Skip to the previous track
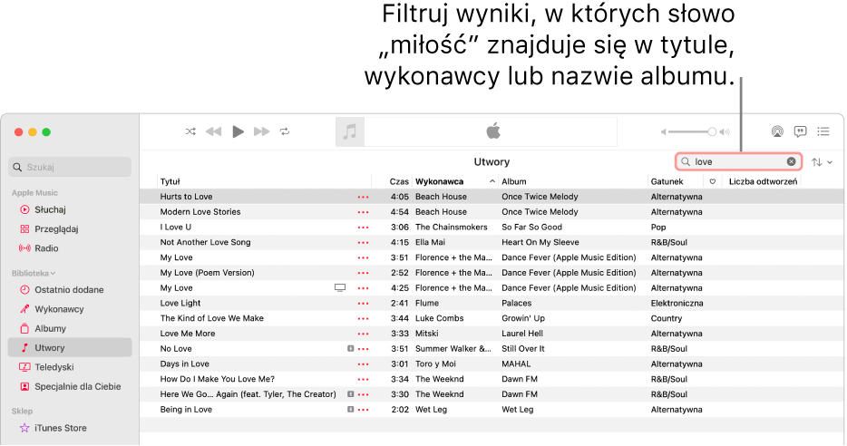Screen dimensions: 847x446 point(214,131)
